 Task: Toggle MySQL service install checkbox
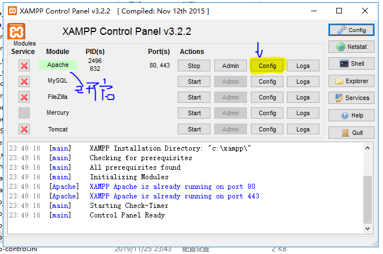click(x=24, y=81)
